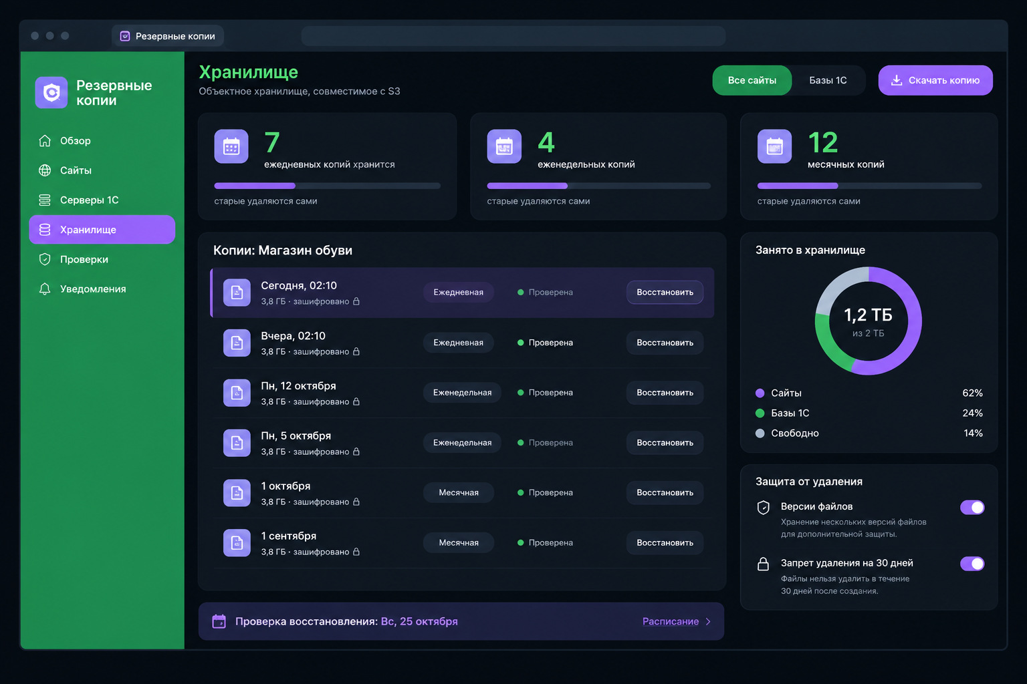The height and width of the screenshot is (684, 1027).
Task: Click the Еженедельная tag of Пн, 12 октября
Action: 462,393
